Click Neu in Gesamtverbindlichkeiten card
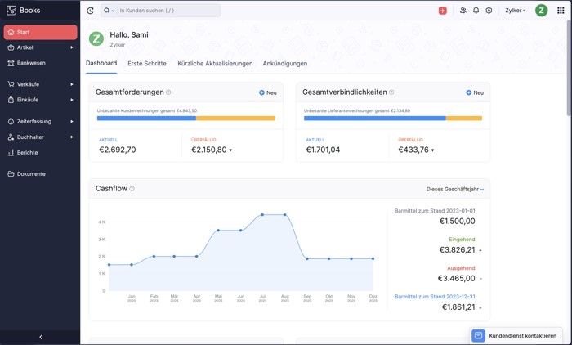This screenshot has height=345, width=572. click(x=475, y=92)
